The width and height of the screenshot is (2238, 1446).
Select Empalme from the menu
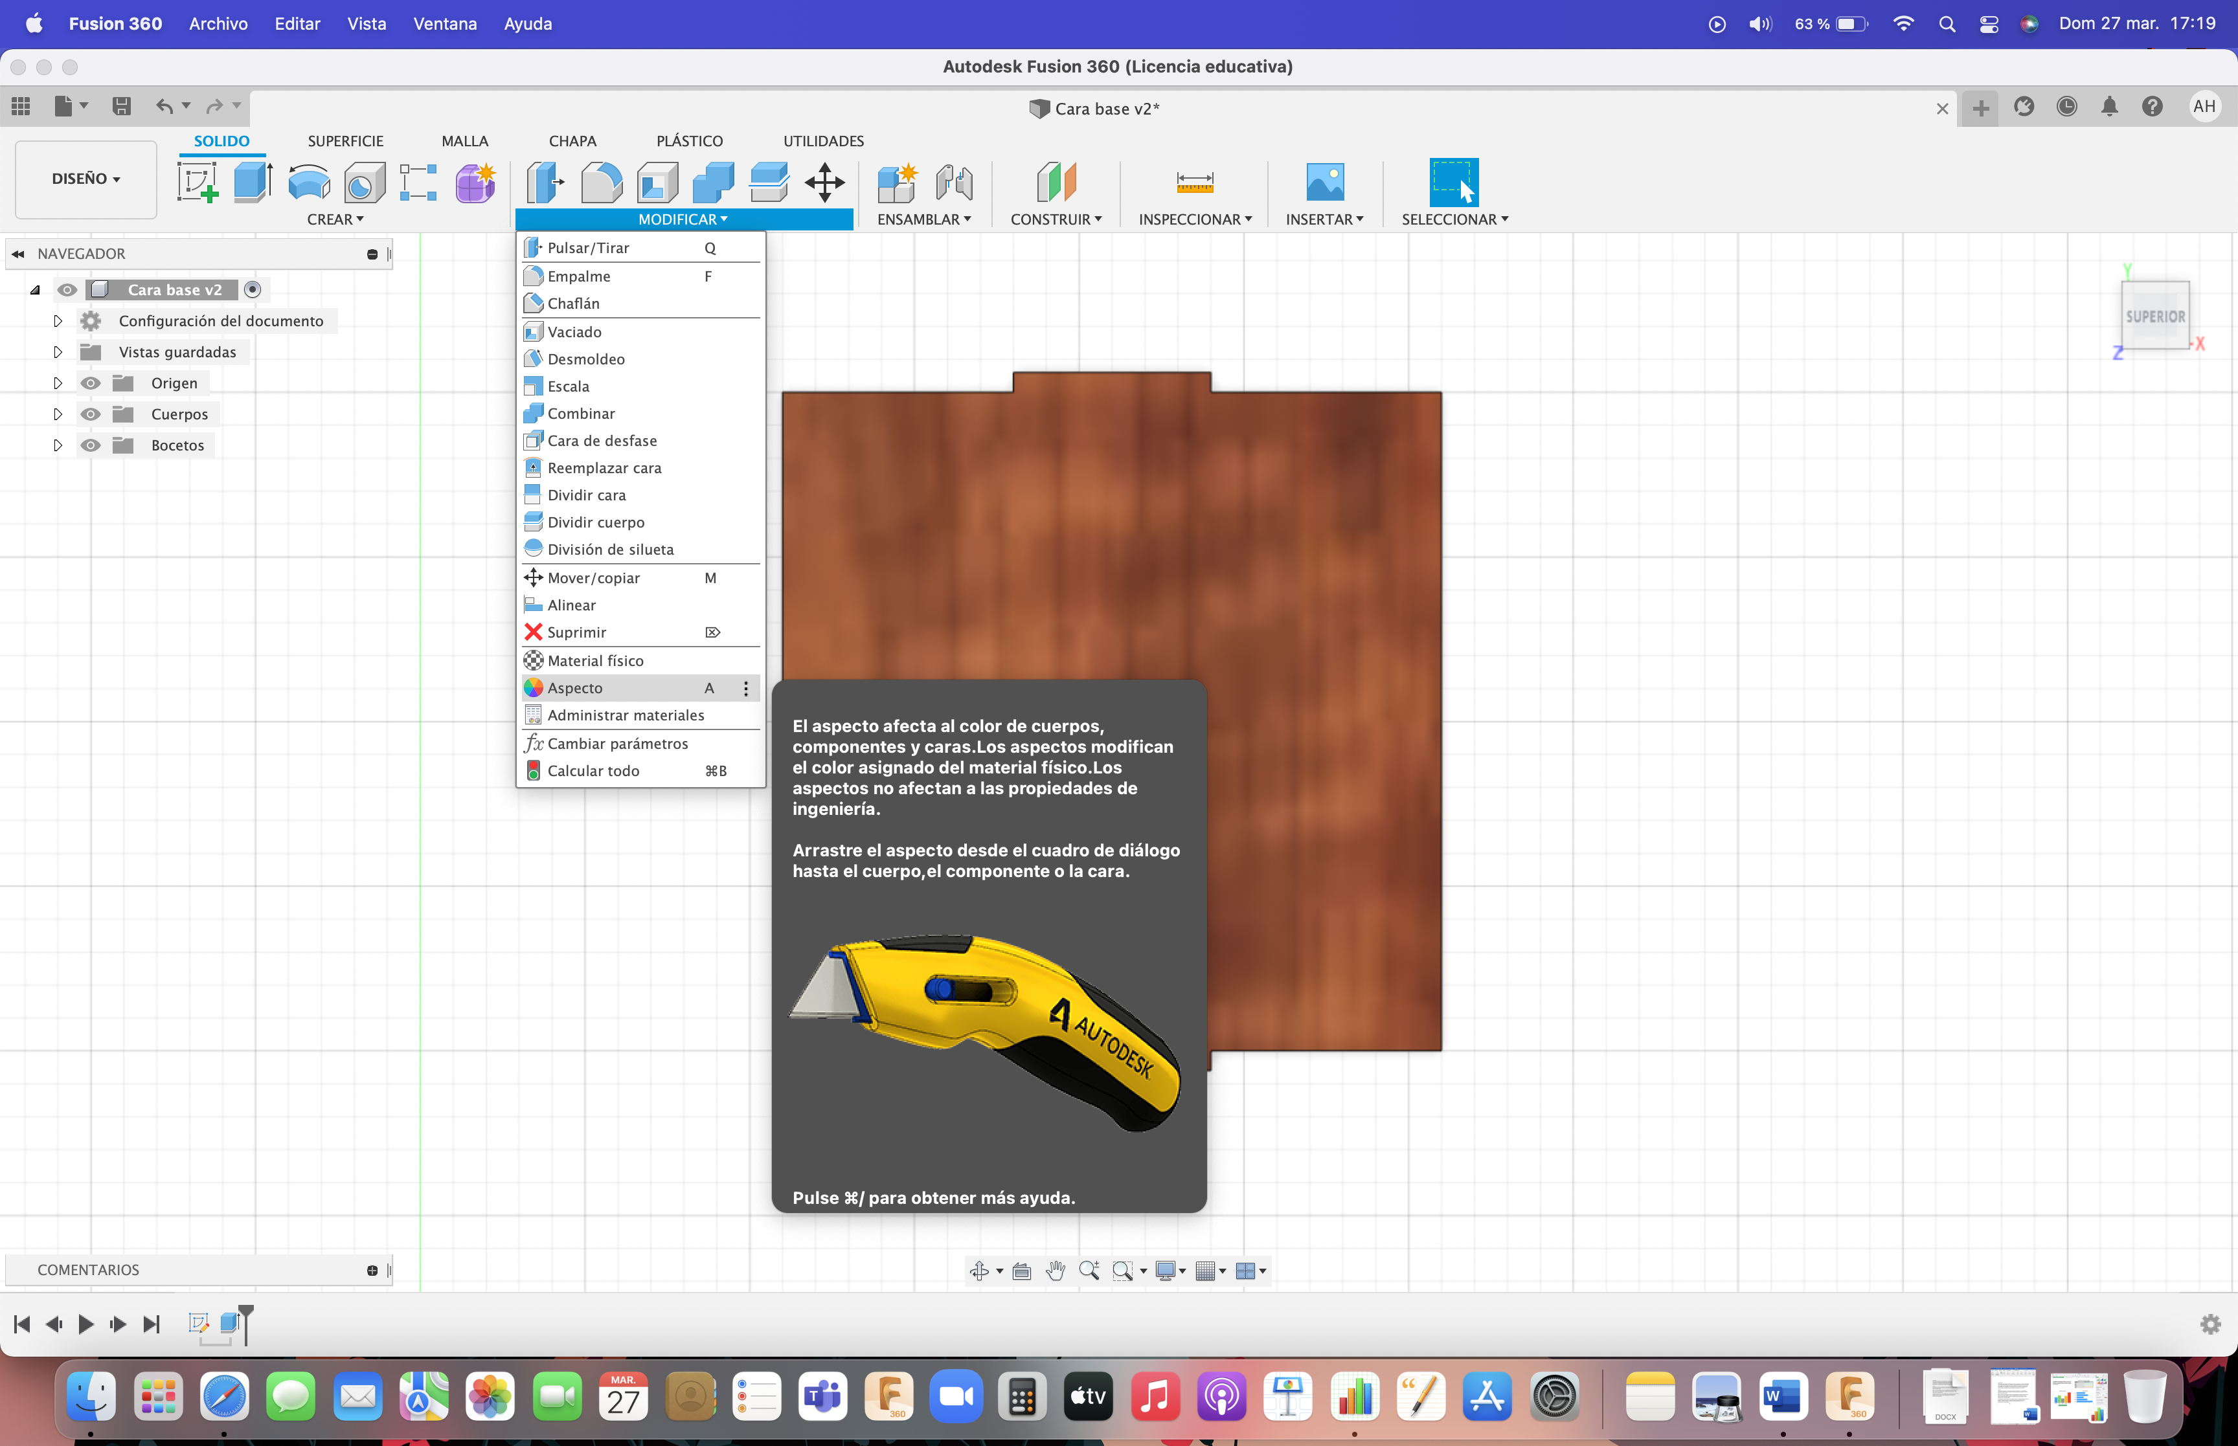(640, 276)
